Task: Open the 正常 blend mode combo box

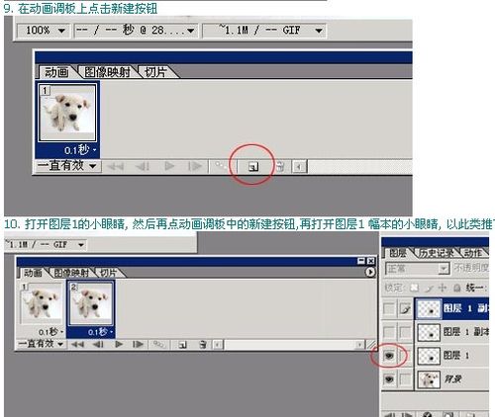Action: tap(418, 269)
